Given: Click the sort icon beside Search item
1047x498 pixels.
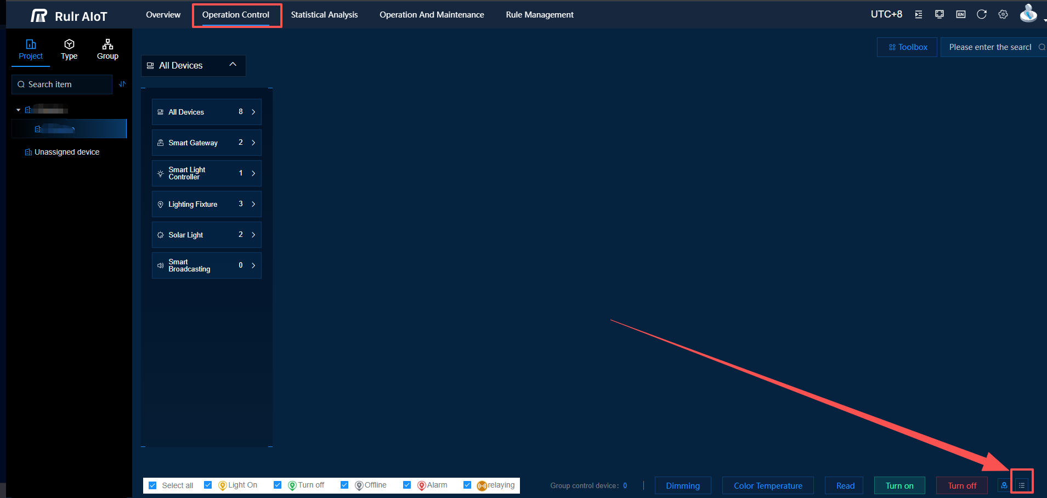Looking at the screenshot, I should pos(122,84).
